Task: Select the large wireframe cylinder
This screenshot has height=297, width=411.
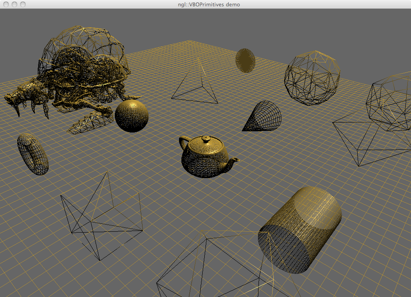Action: pos(300,230)
